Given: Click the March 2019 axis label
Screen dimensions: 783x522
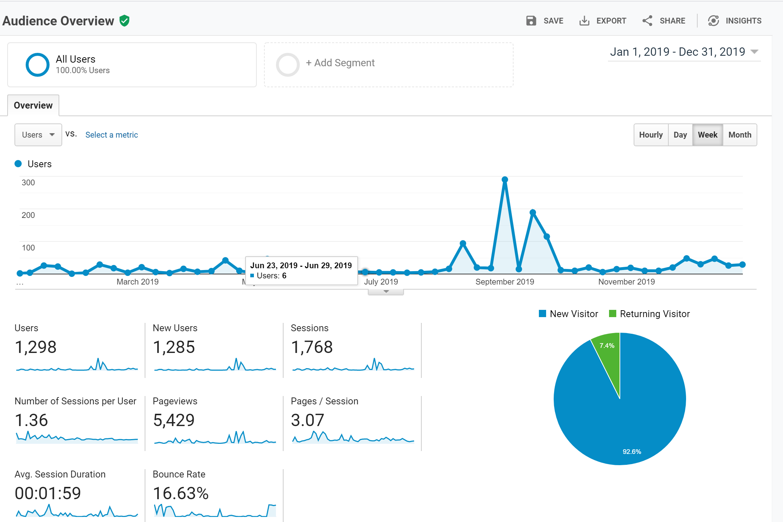Looking at the screenshot, I should (x=137, y=282).
